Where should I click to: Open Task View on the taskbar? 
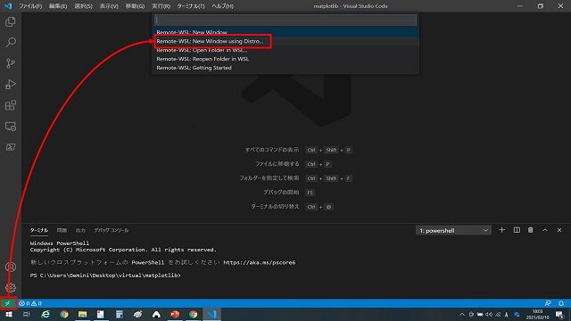(27, 314)
